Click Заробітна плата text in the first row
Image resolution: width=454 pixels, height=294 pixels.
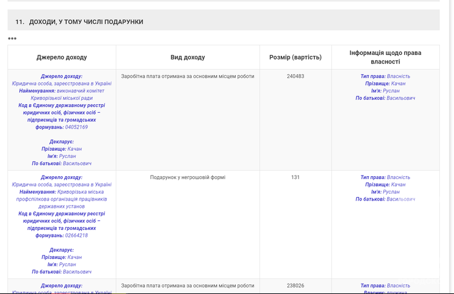pos(187,76)
